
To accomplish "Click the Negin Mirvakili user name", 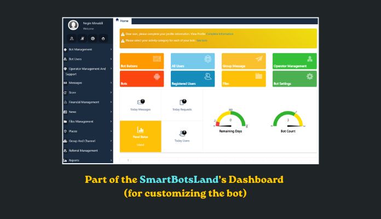I will coord(93,24).
